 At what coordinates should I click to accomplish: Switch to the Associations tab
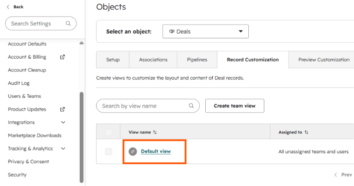[153, 60]
